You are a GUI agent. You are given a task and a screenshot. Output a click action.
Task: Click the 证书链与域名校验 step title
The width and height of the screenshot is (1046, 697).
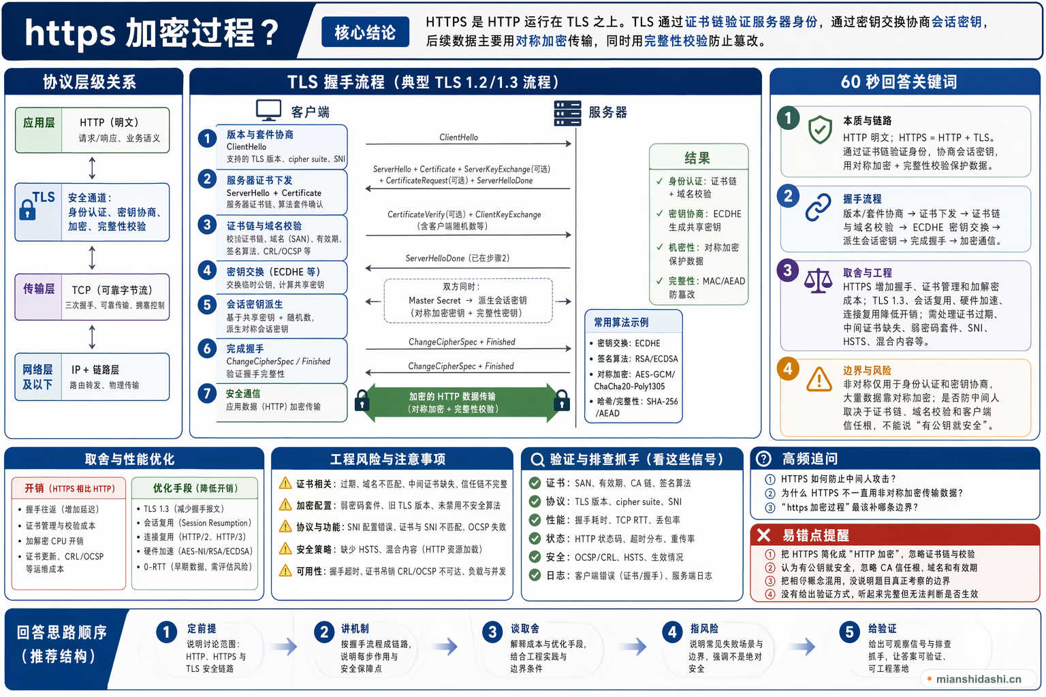pyautogui.click(x=264, y=226)
